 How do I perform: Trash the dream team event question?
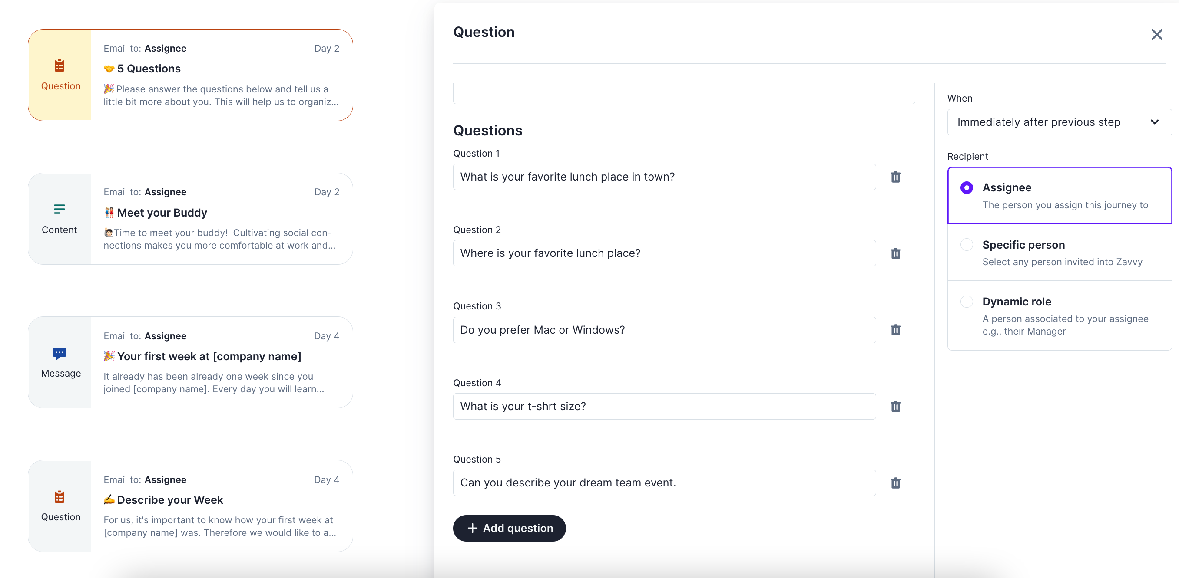pyautogui.click(x=895, y=483)
